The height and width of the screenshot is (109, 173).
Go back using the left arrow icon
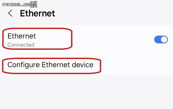10,13
